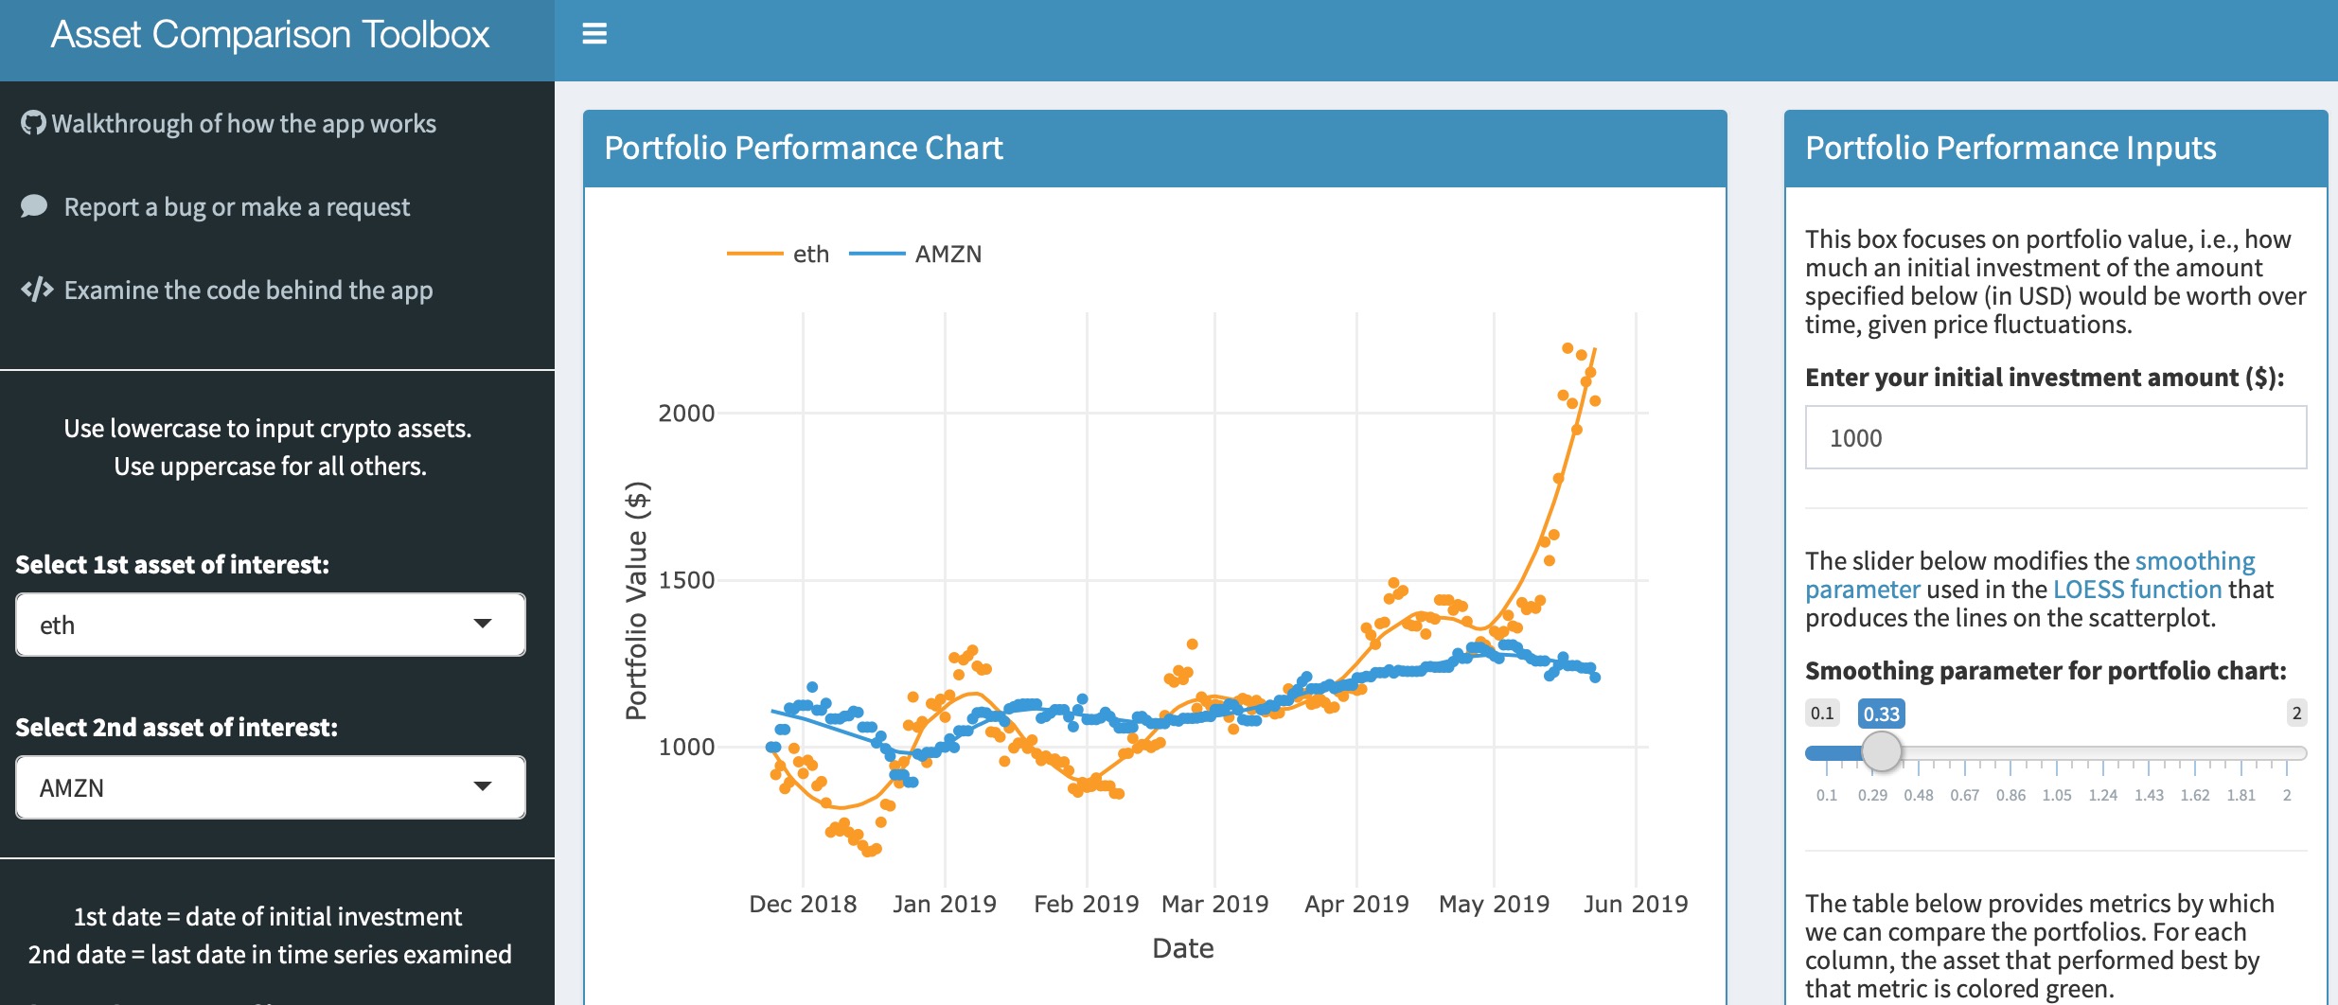Click the Portfolio Performance Chart header

click(x=804, y=149)
